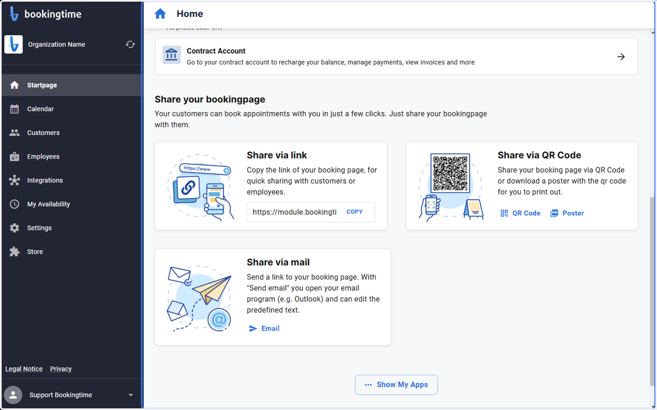Show My Apps button
Viewport: 657px width, 410px height.
pyautogui.click(x=396, y=385)
